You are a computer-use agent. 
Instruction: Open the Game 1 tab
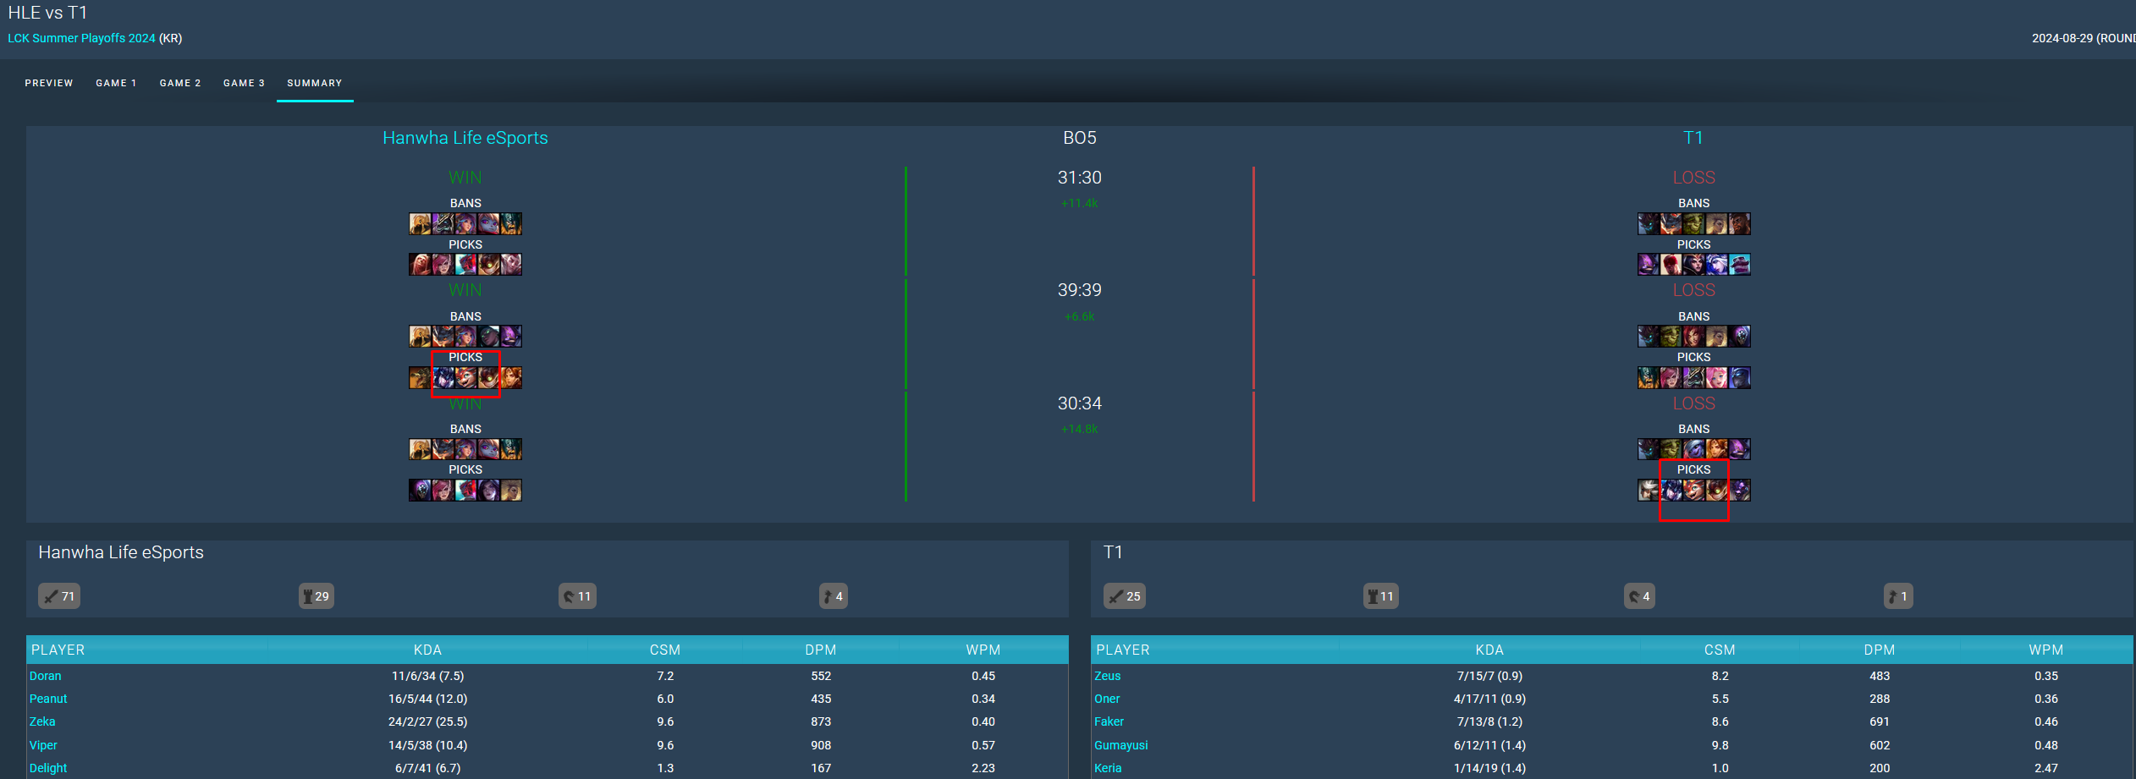point(116,83)
